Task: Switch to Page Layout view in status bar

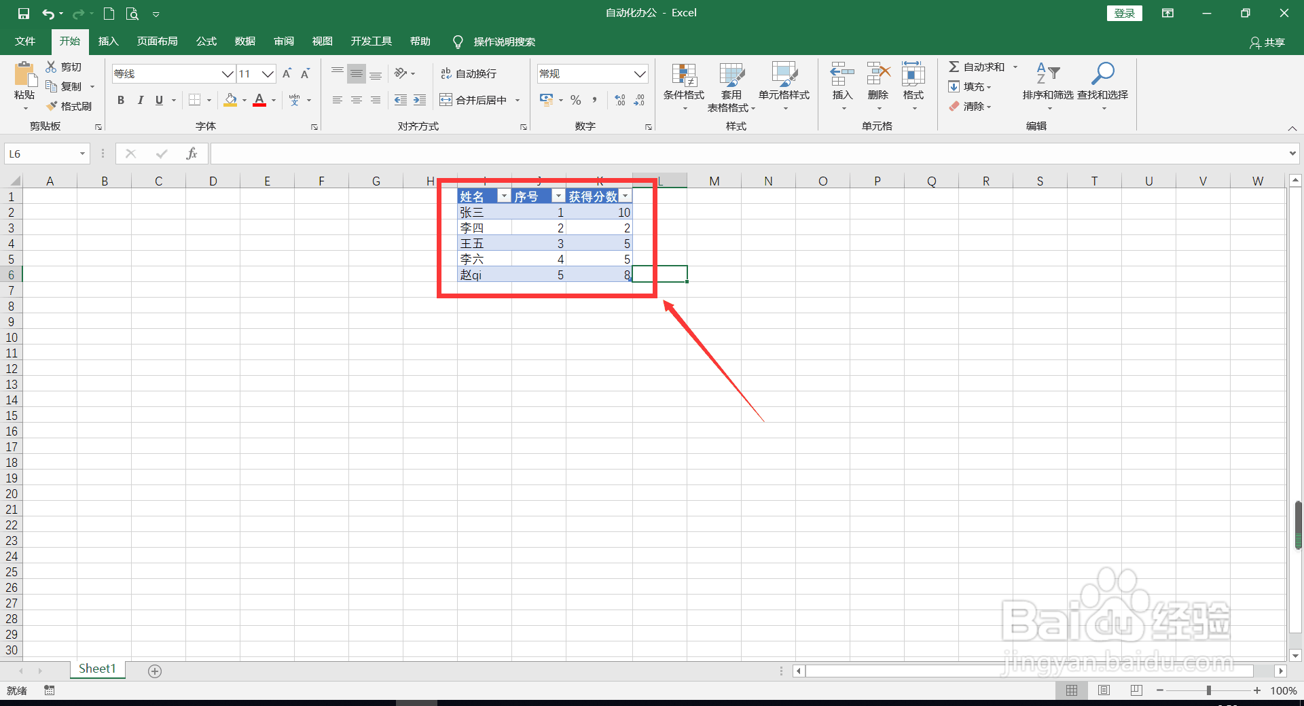Action: [1104, 690]
